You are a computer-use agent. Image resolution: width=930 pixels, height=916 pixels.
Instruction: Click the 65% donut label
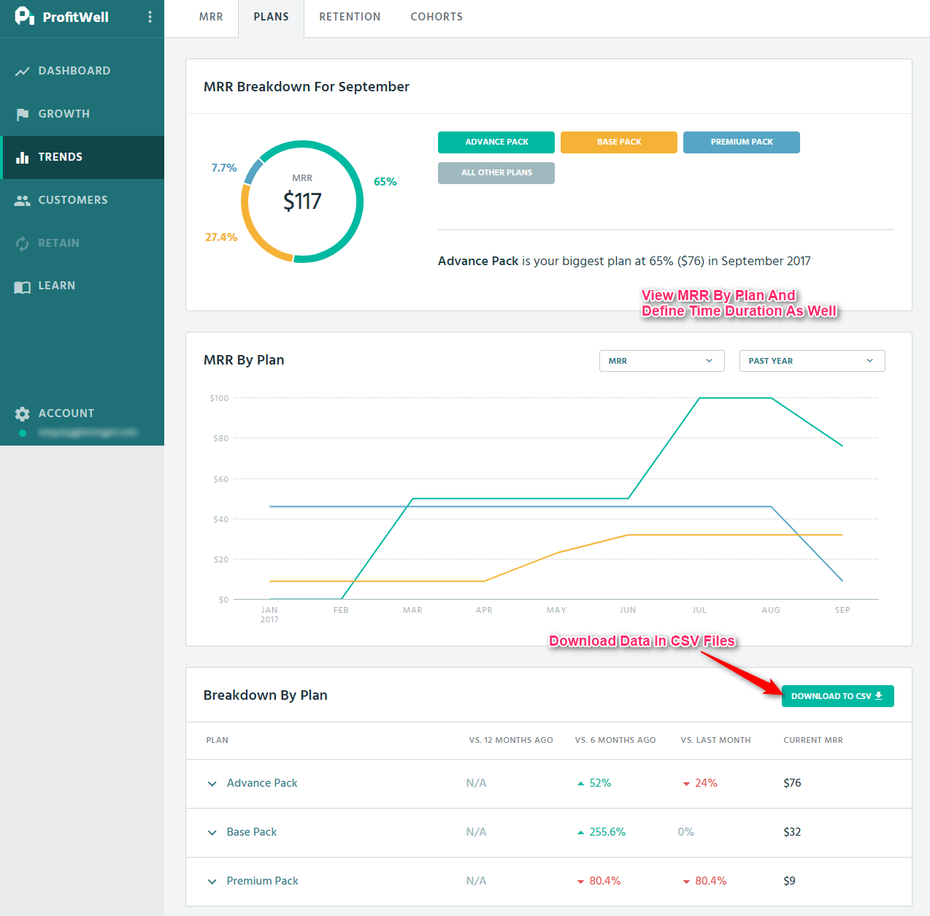385,182
